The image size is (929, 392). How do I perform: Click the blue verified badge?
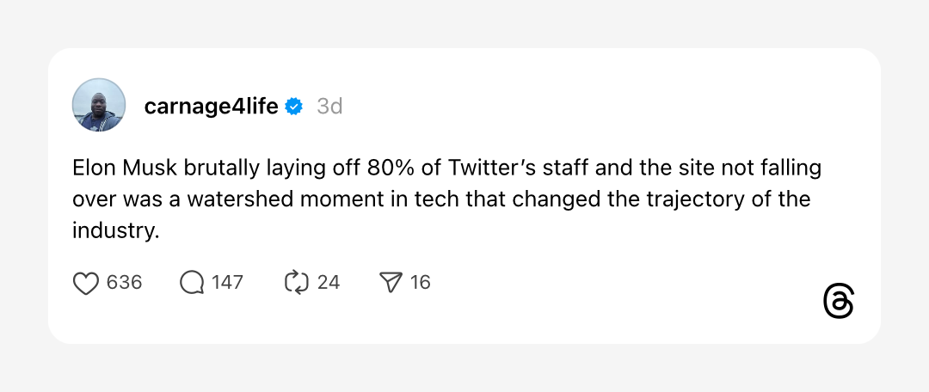[x=294, y=107]
